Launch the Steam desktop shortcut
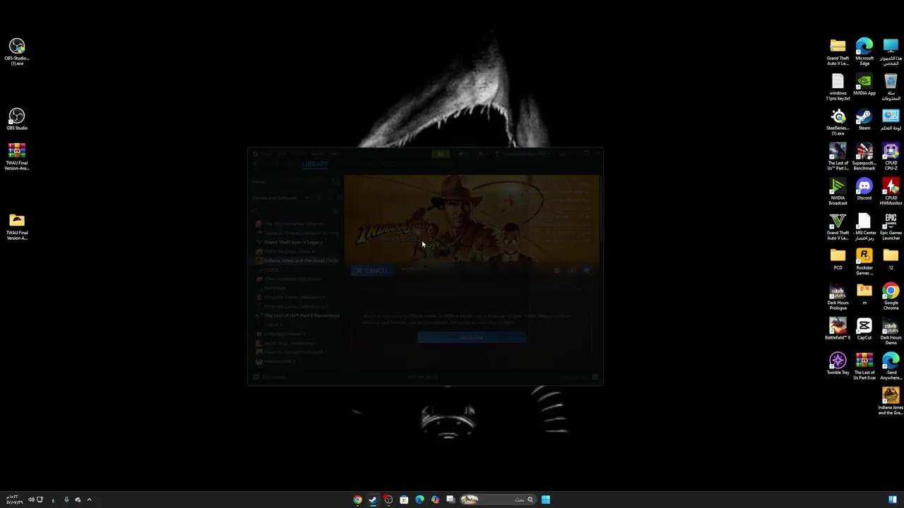This screenshot has width=904, height=508. (864, 119)
